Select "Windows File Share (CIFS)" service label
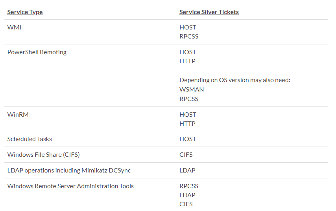 44,154
